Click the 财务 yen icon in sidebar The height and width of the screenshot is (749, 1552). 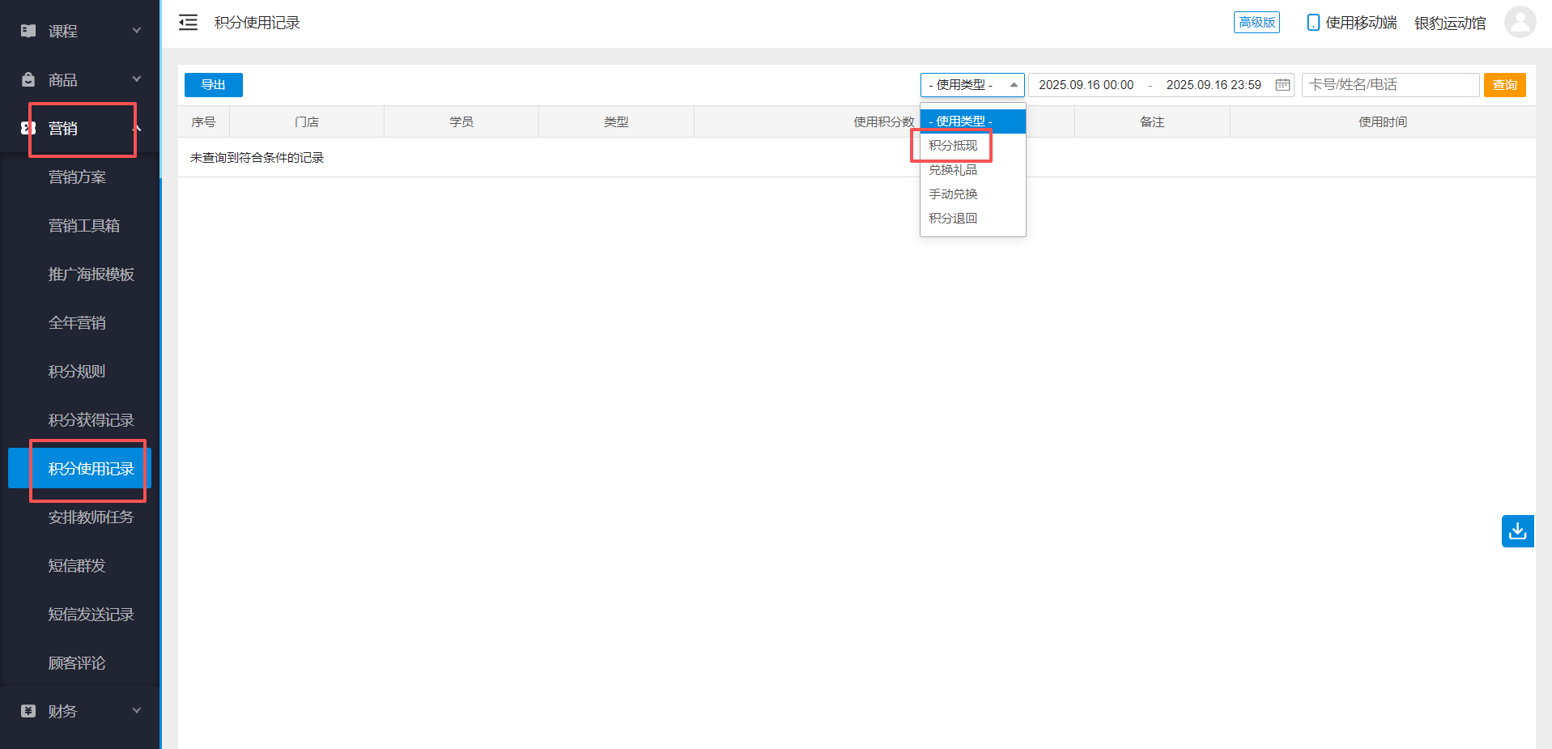tap(28, 711)
